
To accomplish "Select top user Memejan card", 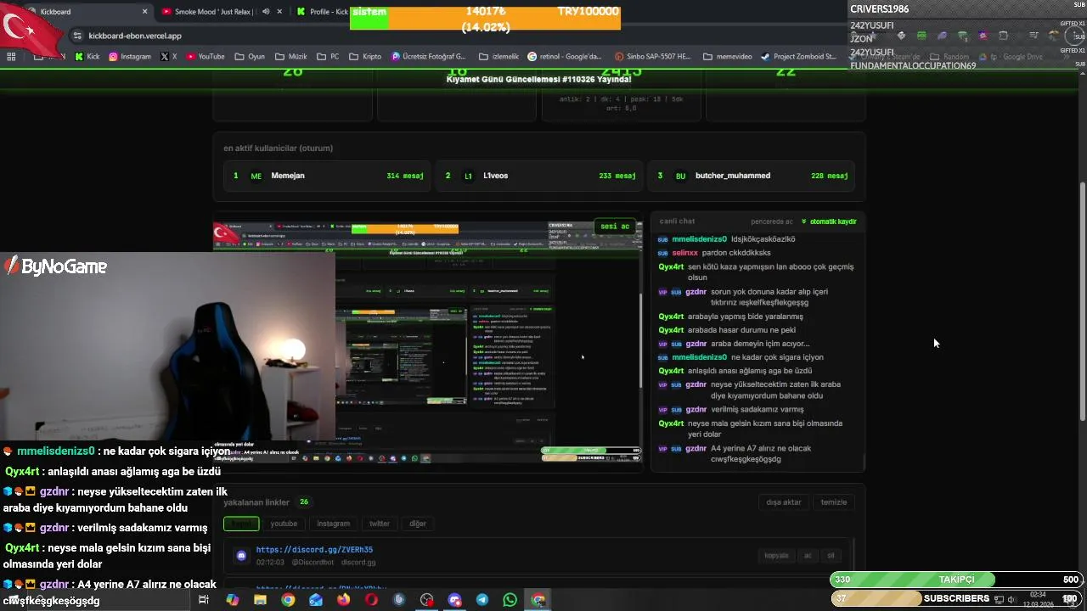I will (328, 176).
